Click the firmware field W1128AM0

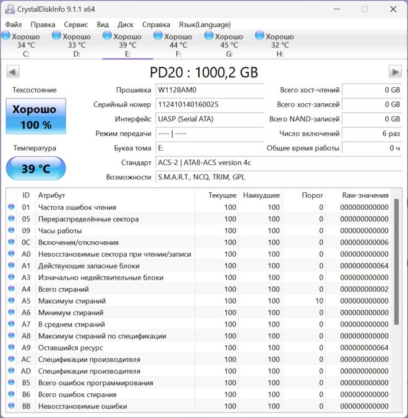[x=210, y=90]
